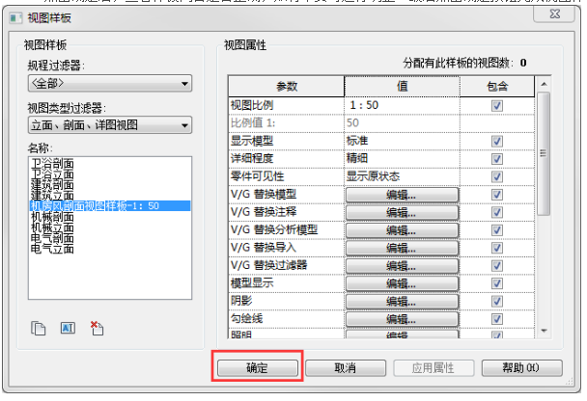Image resolution: width=587 pixels, height=401 pixels.
Task: Toggle the 详细程度 include checkbox
Action: point(497,158)
